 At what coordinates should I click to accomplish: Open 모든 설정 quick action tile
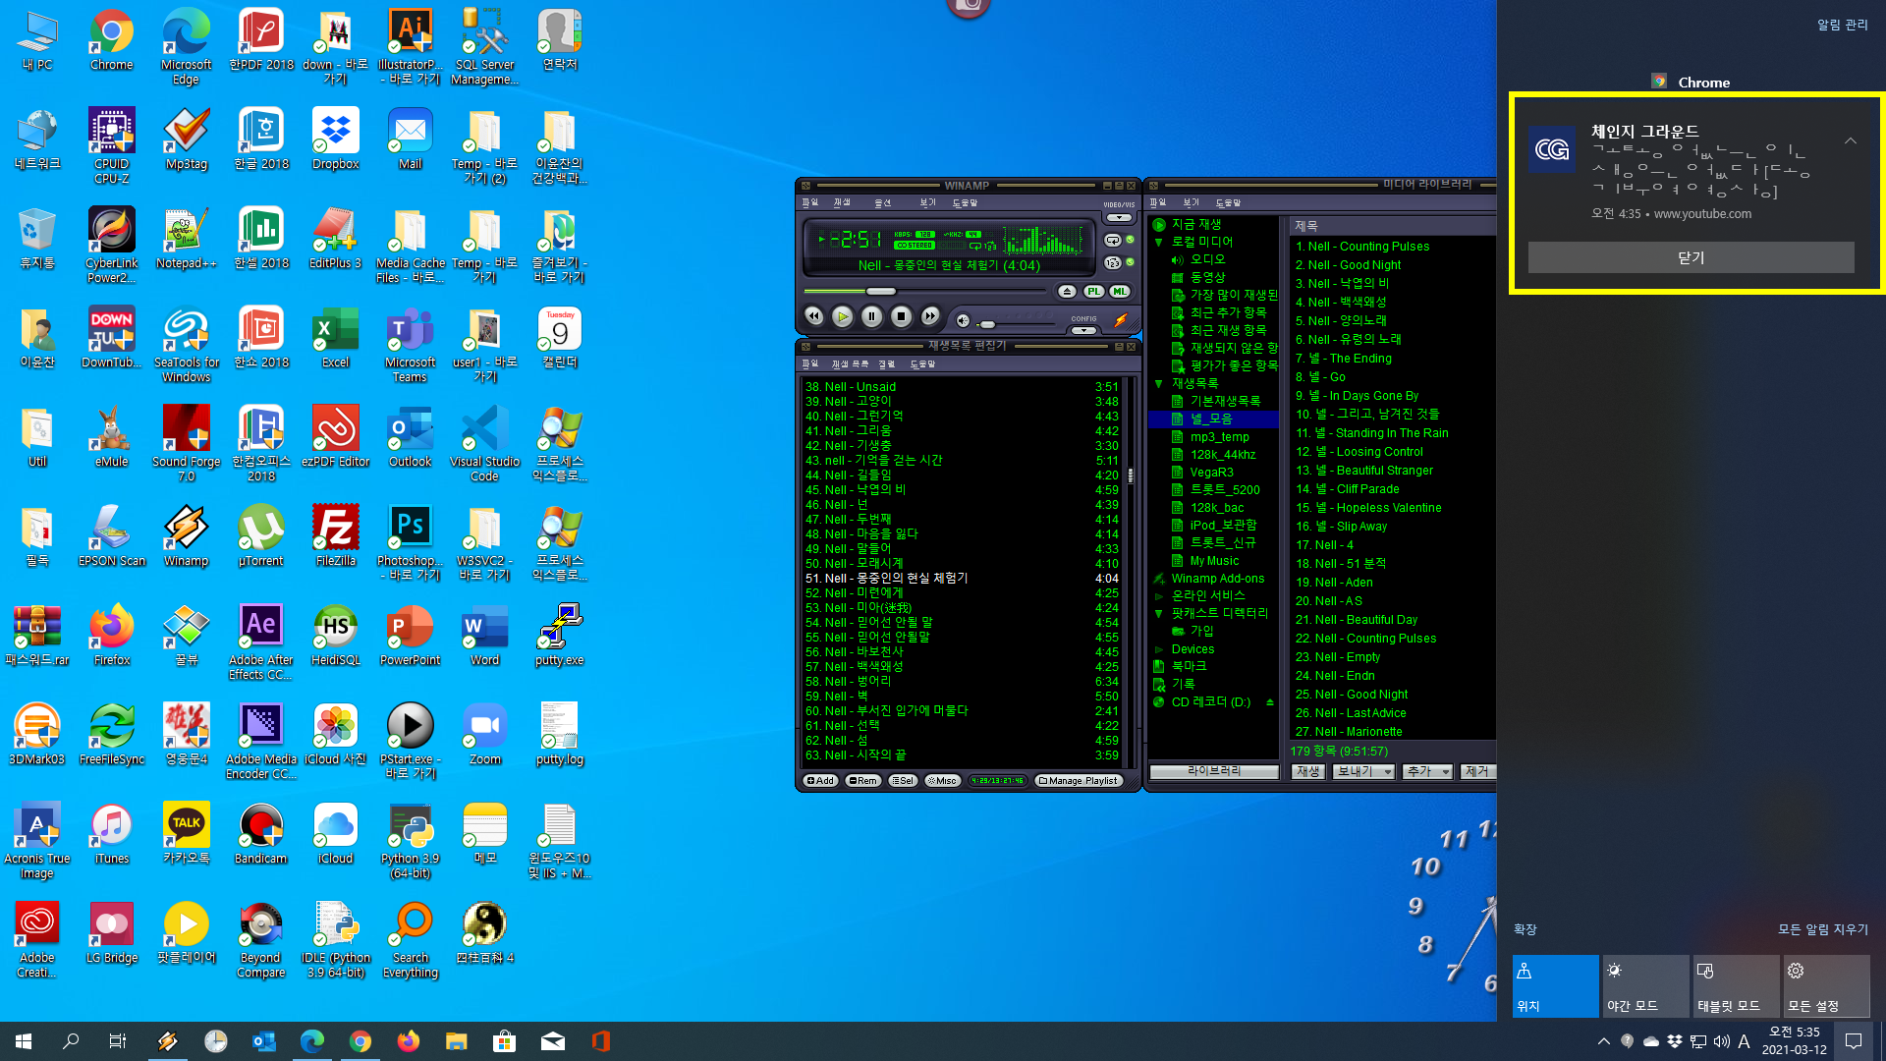pyautogui.click(x=1826, y=985)
